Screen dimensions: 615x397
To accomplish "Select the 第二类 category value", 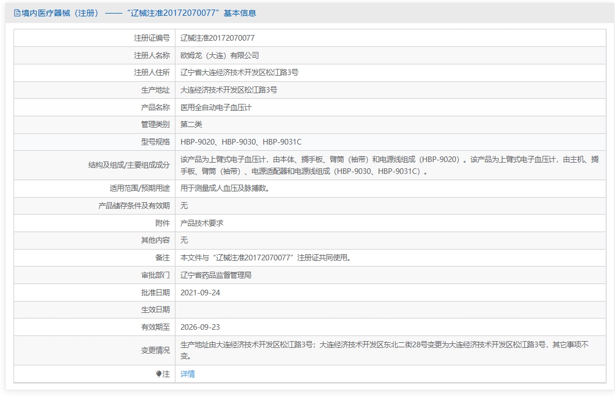I will pyautogui.click(x=191, y=124).
